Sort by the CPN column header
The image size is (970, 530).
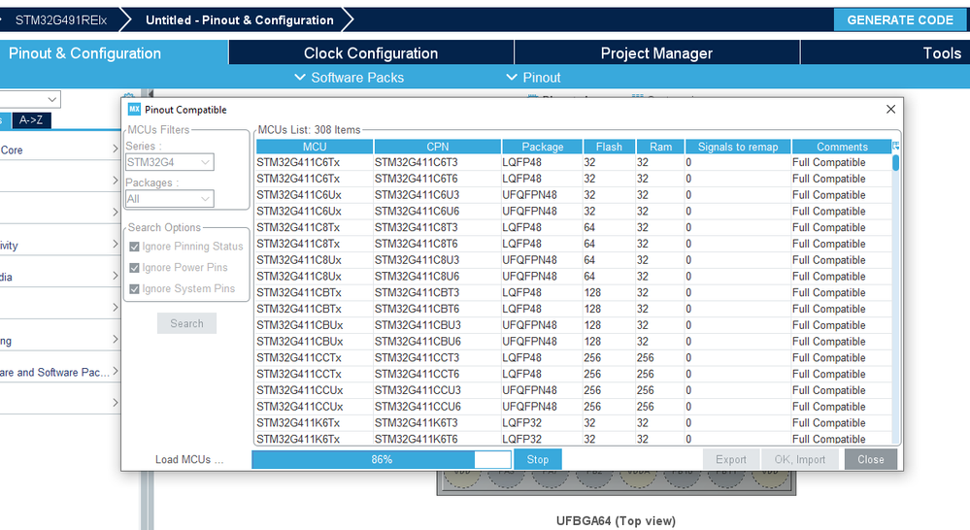coord(437,147)
